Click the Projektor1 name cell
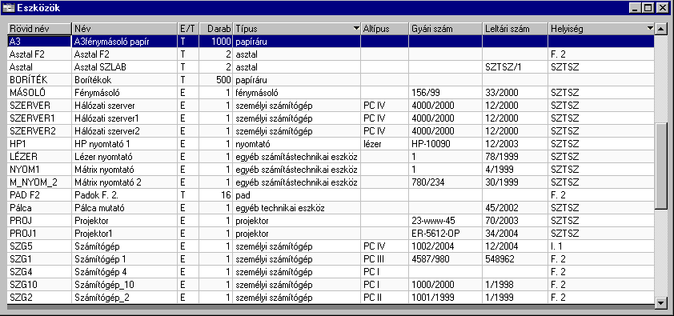 coord(125,234)
